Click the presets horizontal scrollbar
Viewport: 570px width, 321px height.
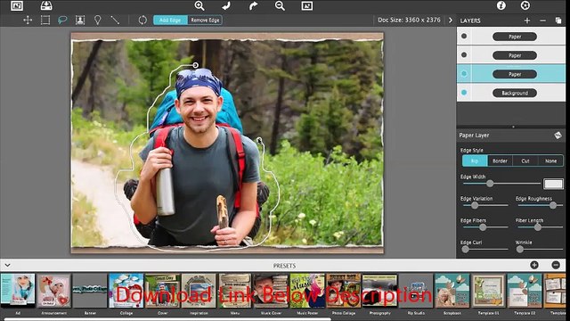click(x=167, y=319)
